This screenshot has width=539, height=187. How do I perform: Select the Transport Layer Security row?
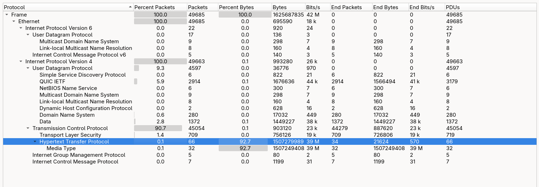(70, 135)
